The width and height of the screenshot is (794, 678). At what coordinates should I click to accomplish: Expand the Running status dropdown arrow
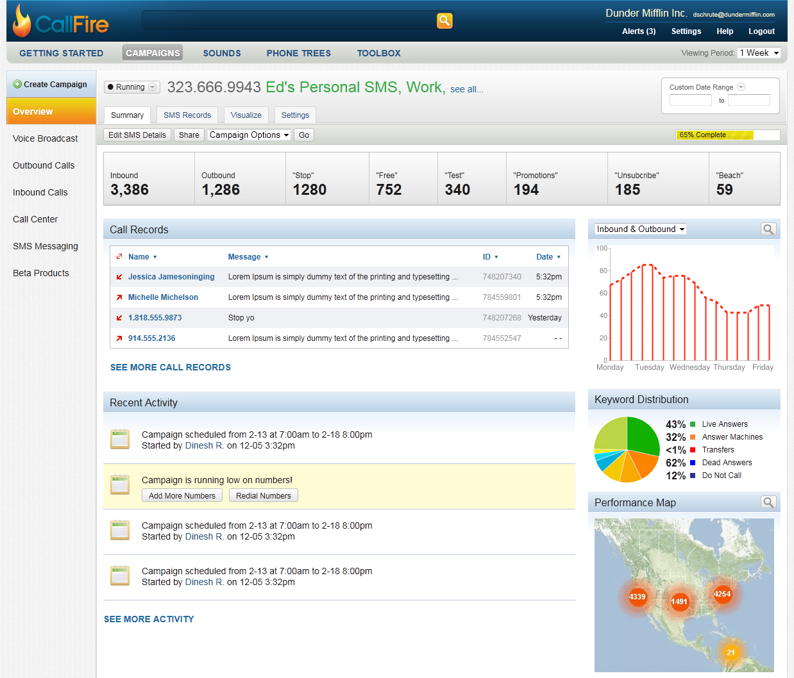pos(153,87)
